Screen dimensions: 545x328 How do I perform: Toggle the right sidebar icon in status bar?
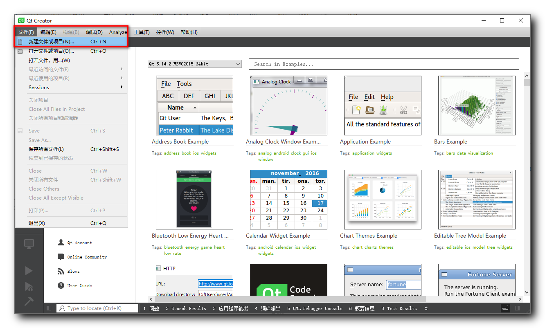[518, 308]
